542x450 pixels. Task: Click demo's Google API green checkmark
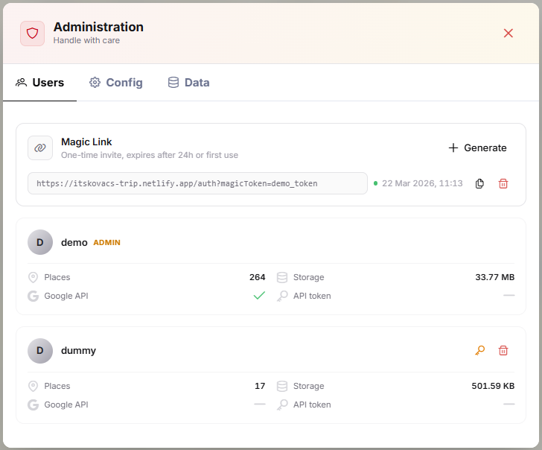259,296
